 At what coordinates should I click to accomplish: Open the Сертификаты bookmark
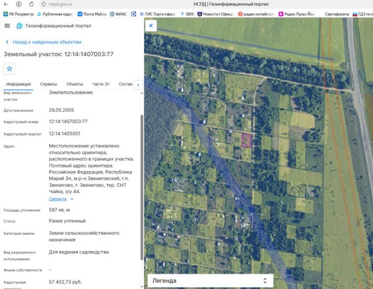336,14
